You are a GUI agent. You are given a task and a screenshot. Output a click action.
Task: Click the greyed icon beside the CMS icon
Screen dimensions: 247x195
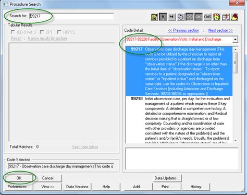199,17
